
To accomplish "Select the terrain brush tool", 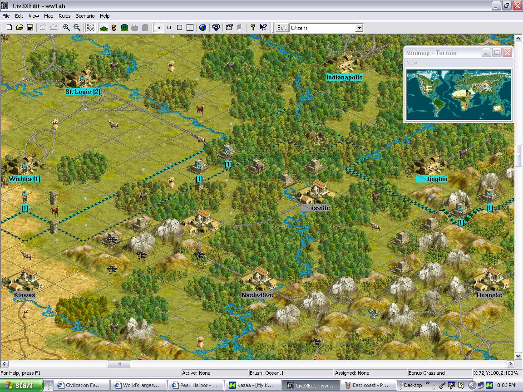I will pos(104,28).
